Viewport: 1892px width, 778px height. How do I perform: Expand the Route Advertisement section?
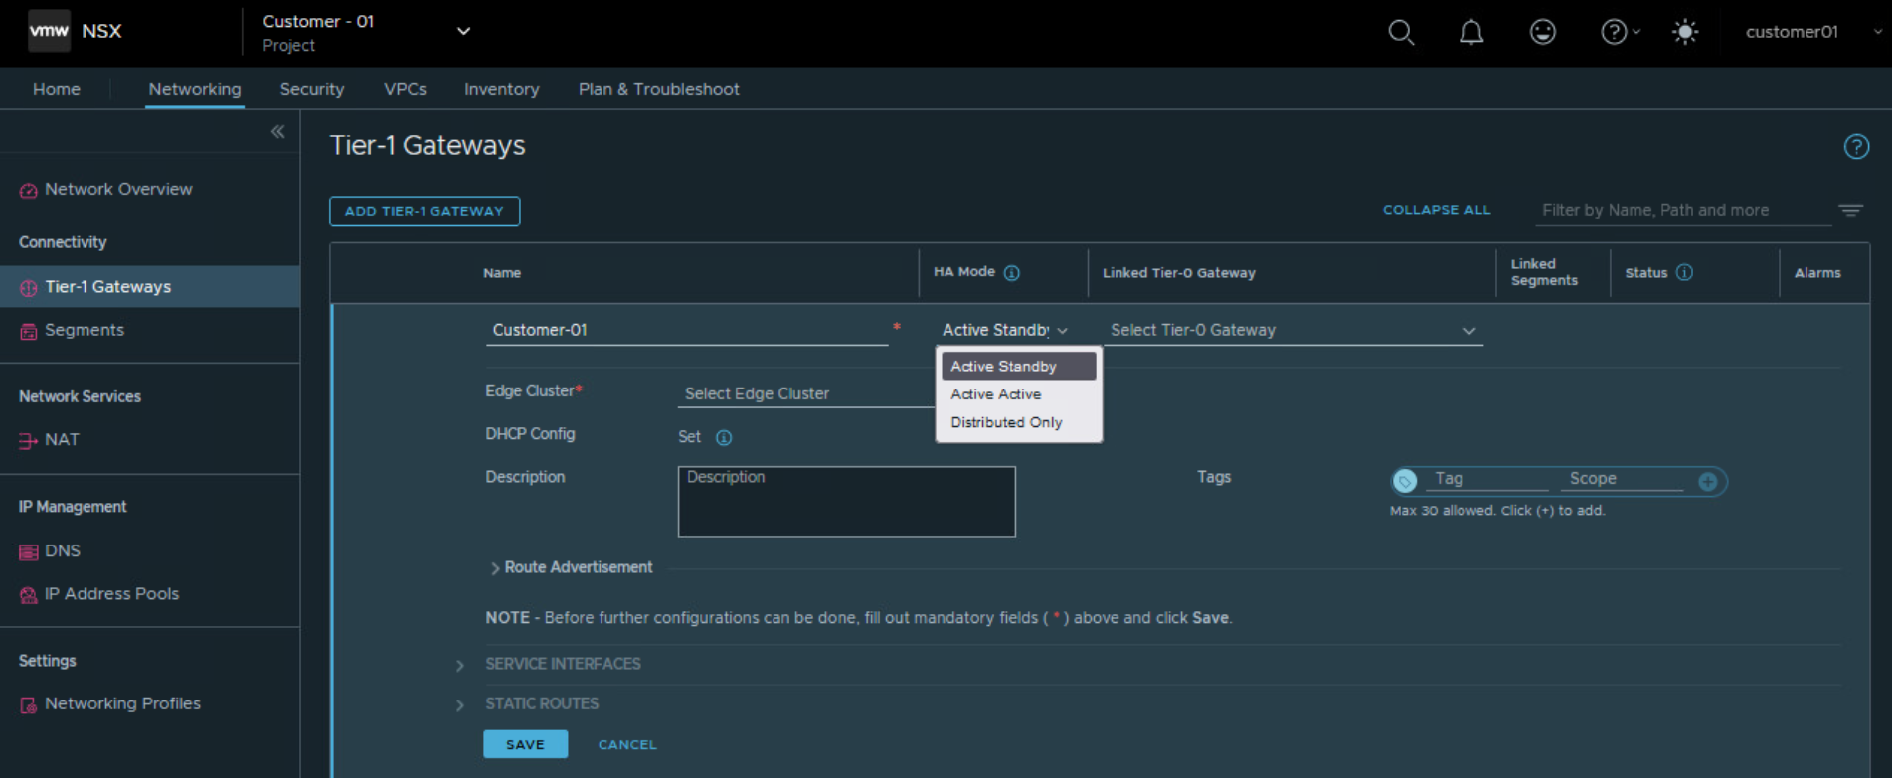[x=578, y=567]
